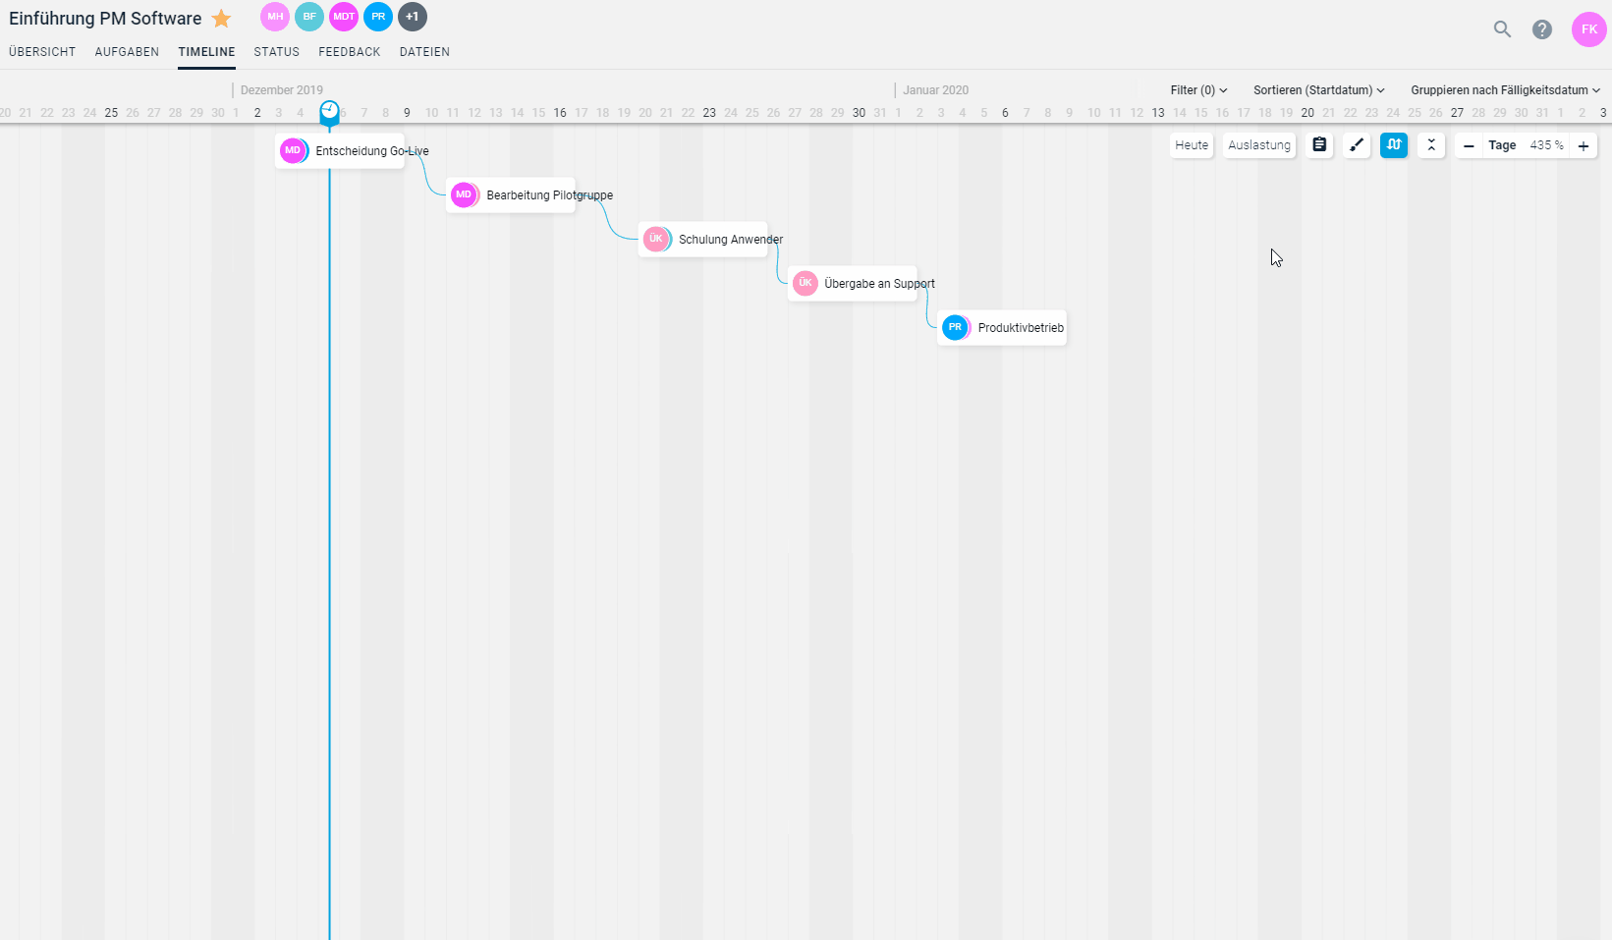Click the 435 % zoom value
Viewport: 1612px width, 940px height.
[x=1546, y=145]
